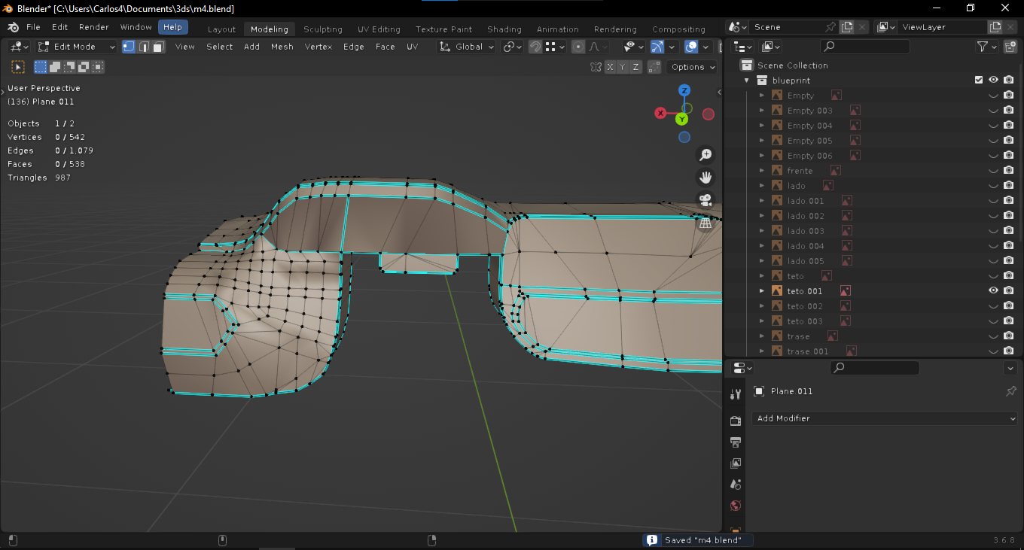The height and width of the screenshot is (550, 1024).
Task: Collapse the blueprint collection
Action: (747, 81)
